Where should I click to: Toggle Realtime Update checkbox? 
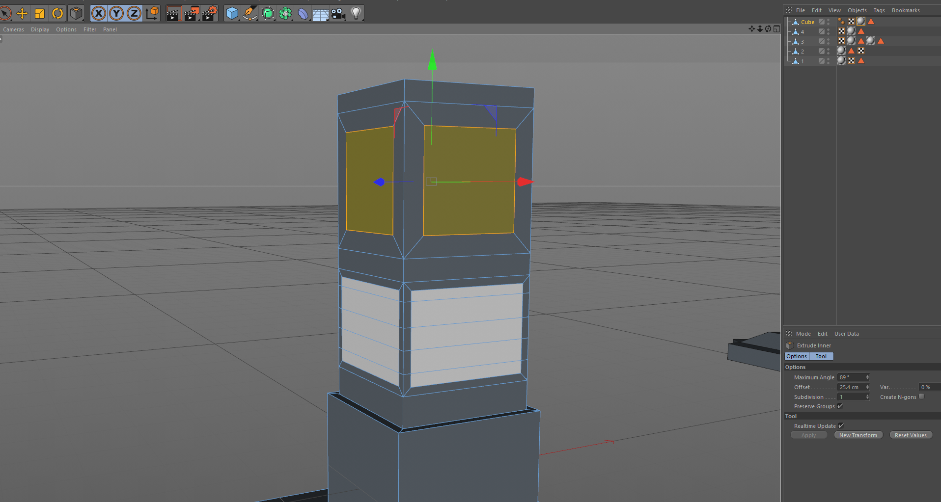(x=841, y=426)
